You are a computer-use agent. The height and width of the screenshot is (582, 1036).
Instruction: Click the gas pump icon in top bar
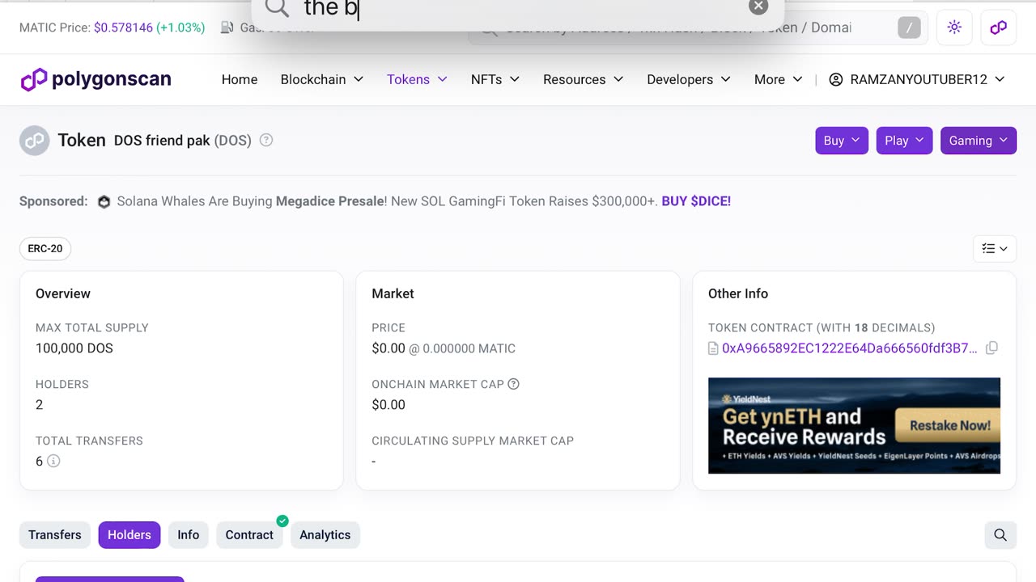pos(227,27)
